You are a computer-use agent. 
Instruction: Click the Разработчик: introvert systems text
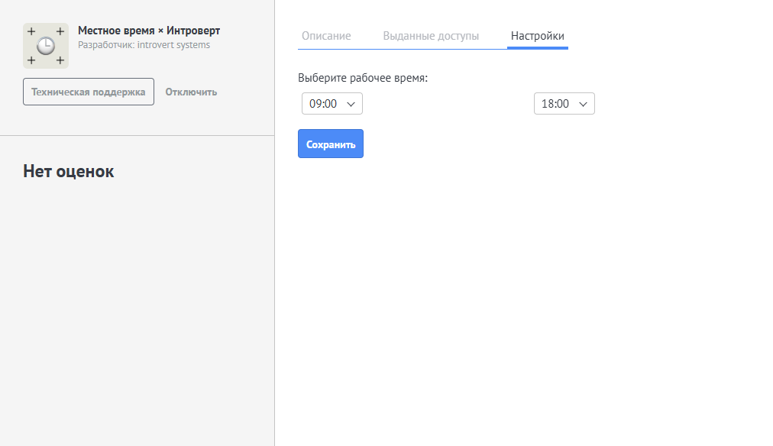pyautogui.click(x=144, y=45)
